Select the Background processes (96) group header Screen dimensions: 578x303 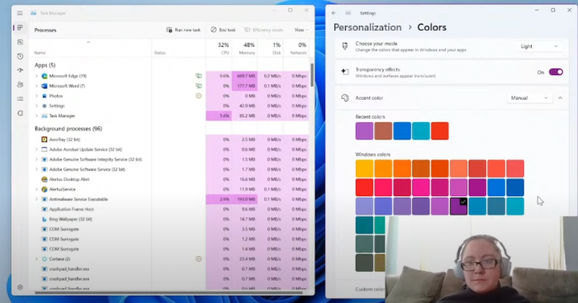pos(69,129)
